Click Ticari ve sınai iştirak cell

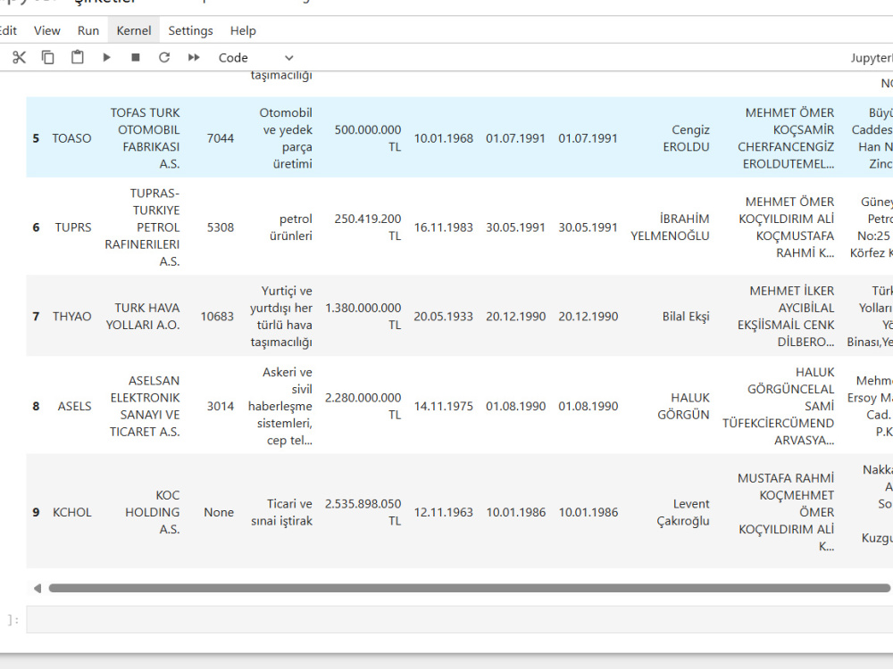tap(281, 512)
